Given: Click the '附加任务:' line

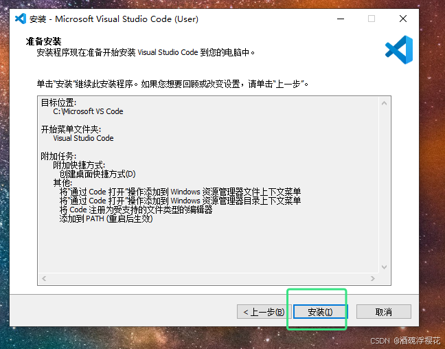Looking at the screenshot, I should [x=59, y=156].
